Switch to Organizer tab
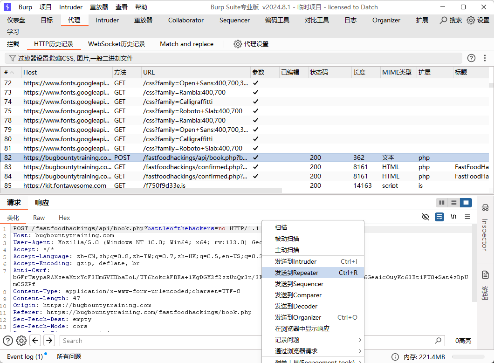This screenshot has width=494, height=363. tap(386, 20)
